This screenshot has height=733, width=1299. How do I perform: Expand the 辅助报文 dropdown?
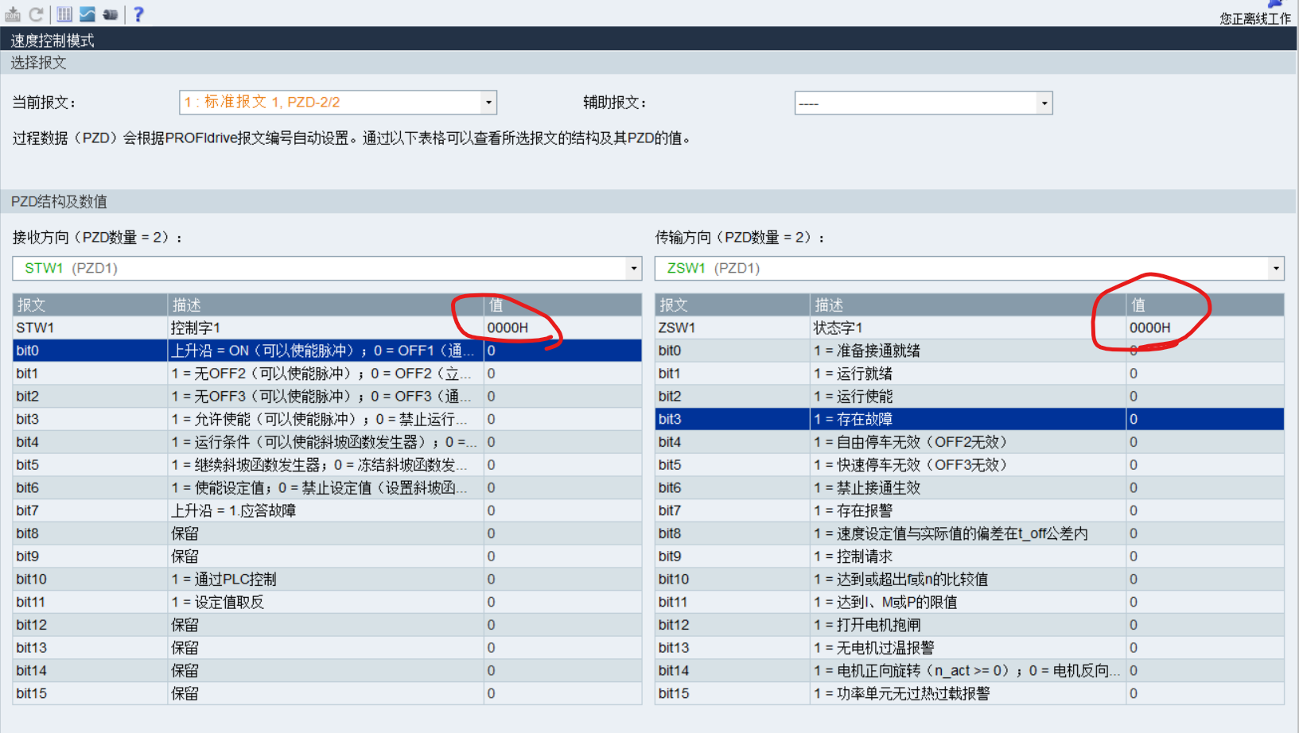pos(1044,103)
